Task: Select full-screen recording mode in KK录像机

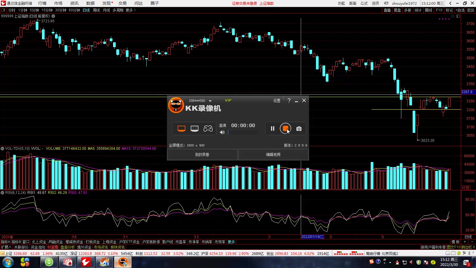Action: 181,129
